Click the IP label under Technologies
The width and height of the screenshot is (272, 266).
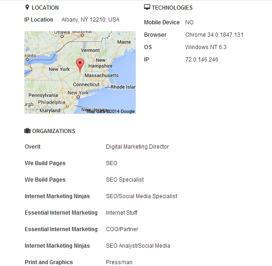(146, 60)
